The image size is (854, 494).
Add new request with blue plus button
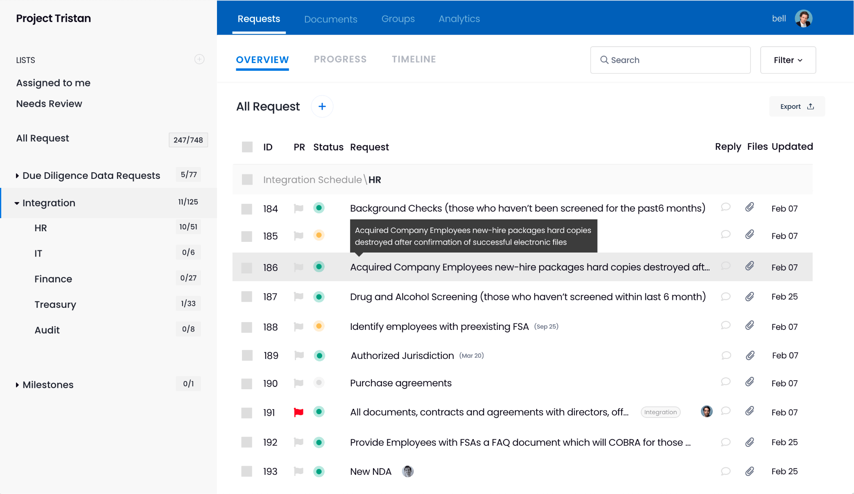tap(322, 106)
